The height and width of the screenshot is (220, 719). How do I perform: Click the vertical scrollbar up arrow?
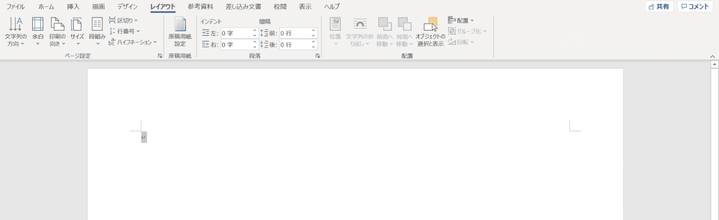[714, 64]
